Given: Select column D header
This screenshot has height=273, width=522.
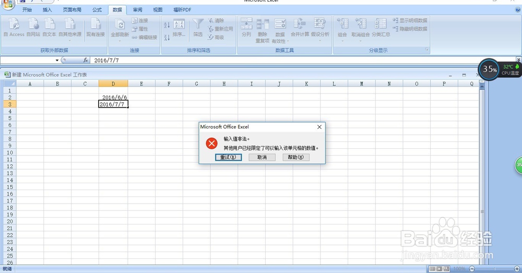Looking at the screenshot, I should tap(113, 84).
